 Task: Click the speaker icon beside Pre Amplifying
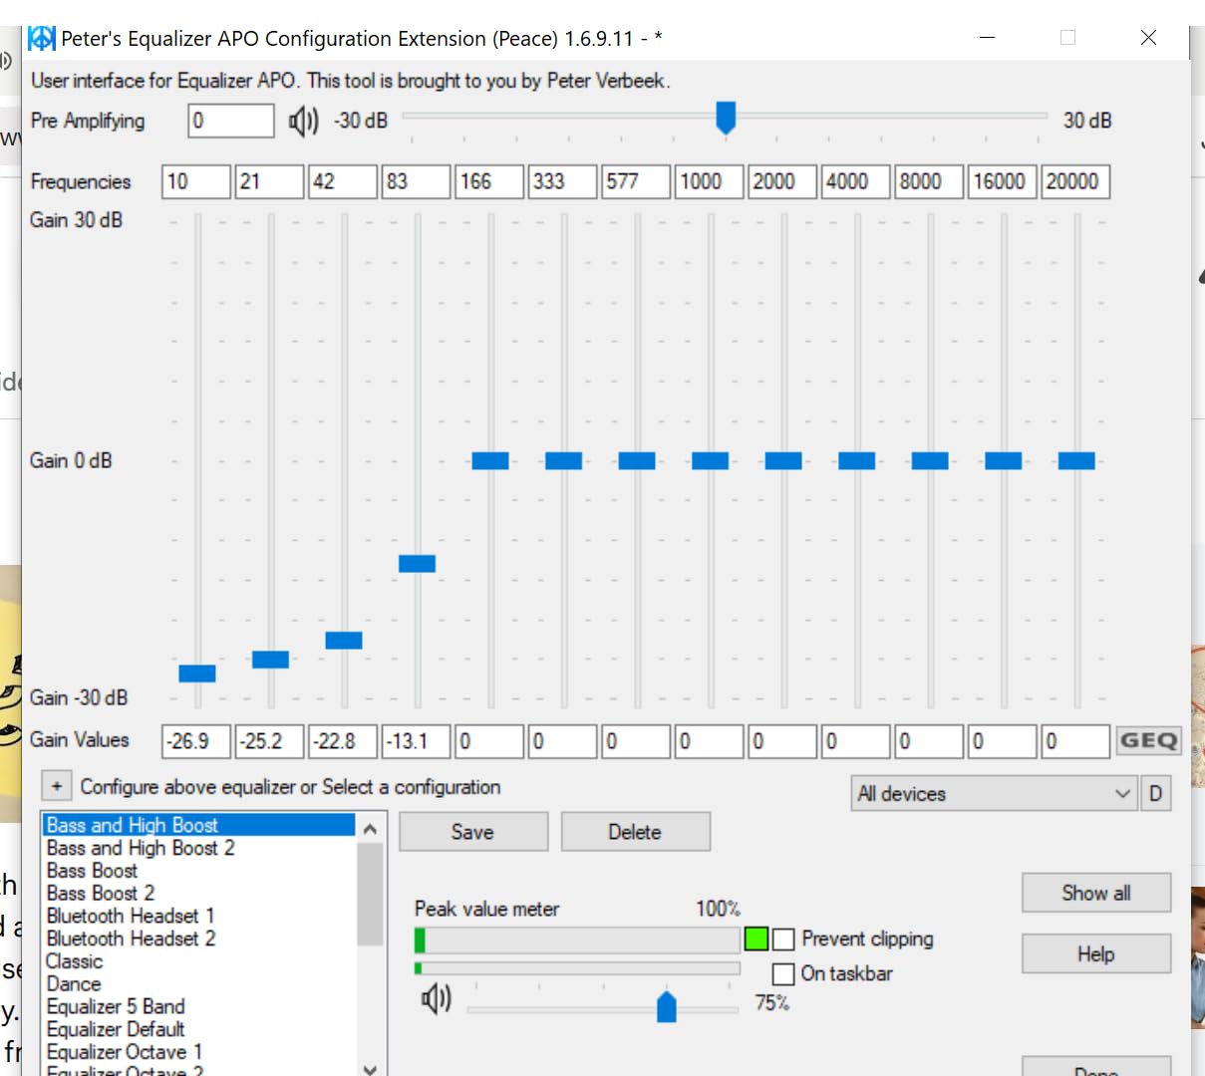(x=303, y=122)
